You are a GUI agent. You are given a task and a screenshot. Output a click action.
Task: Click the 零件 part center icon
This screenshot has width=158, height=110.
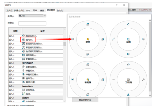[x=88, y=39]
